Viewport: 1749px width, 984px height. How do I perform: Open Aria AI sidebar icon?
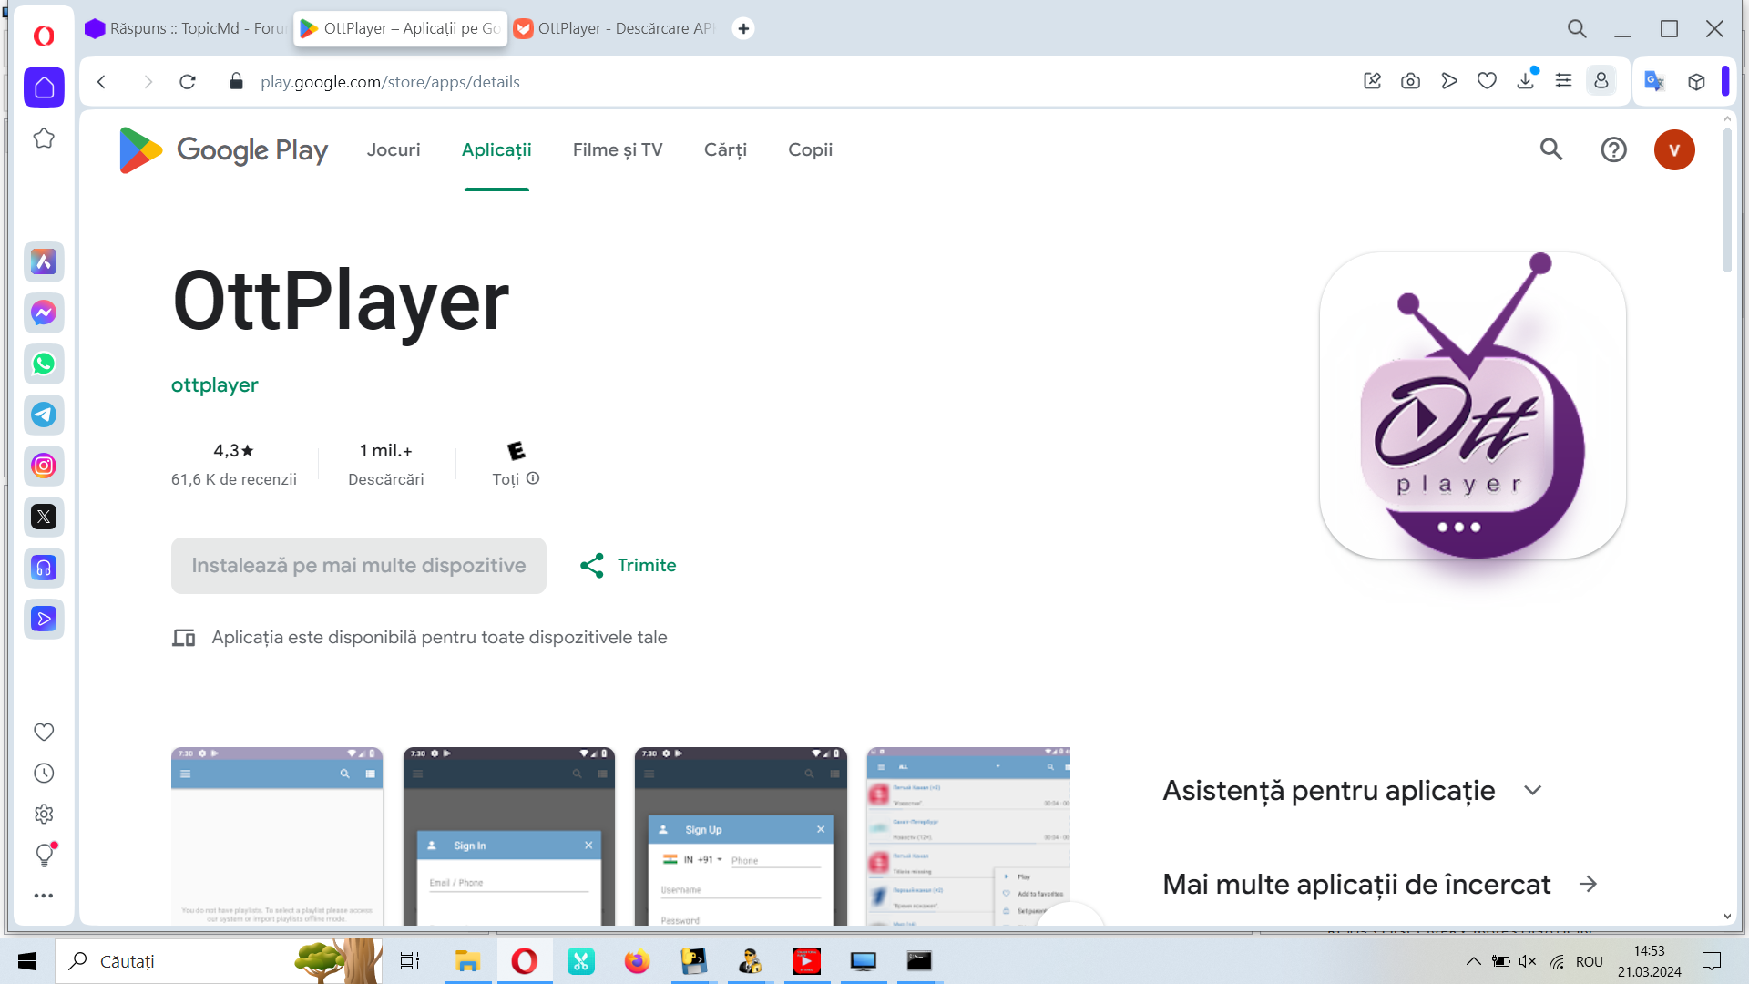tap(44, 262)
